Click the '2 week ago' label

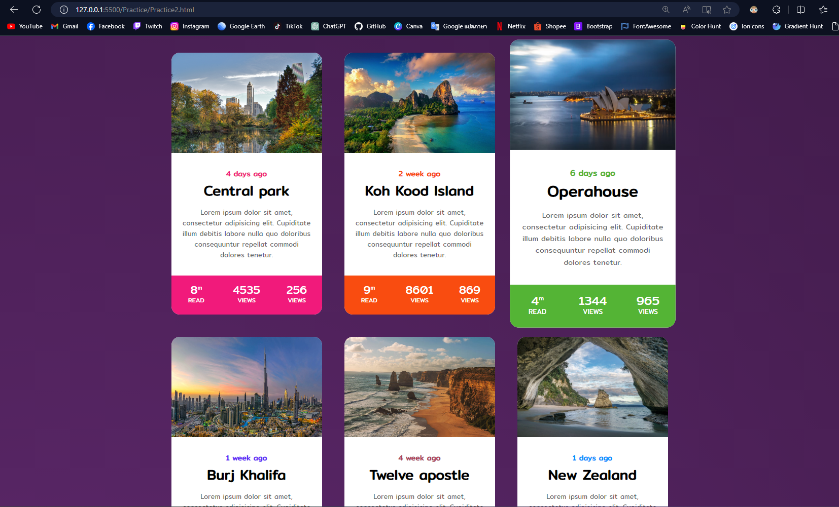pos(419,174)
